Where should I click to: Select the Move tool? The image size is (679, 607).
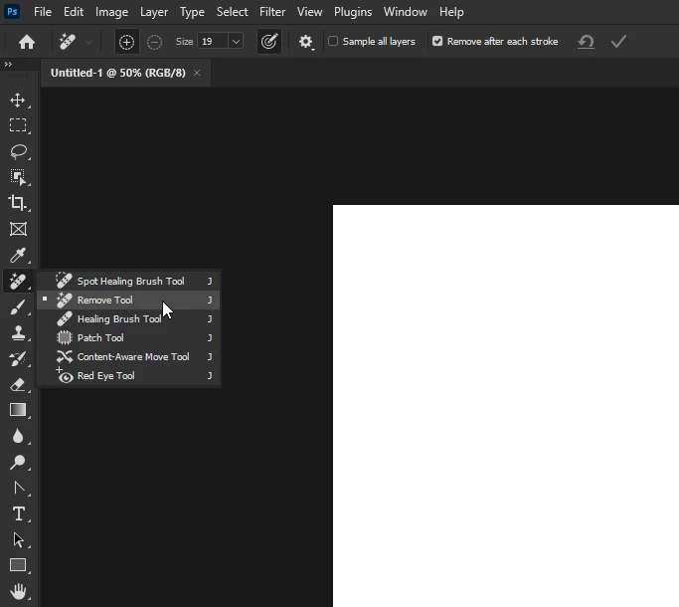pyautogui.click(x=18, y=101)
